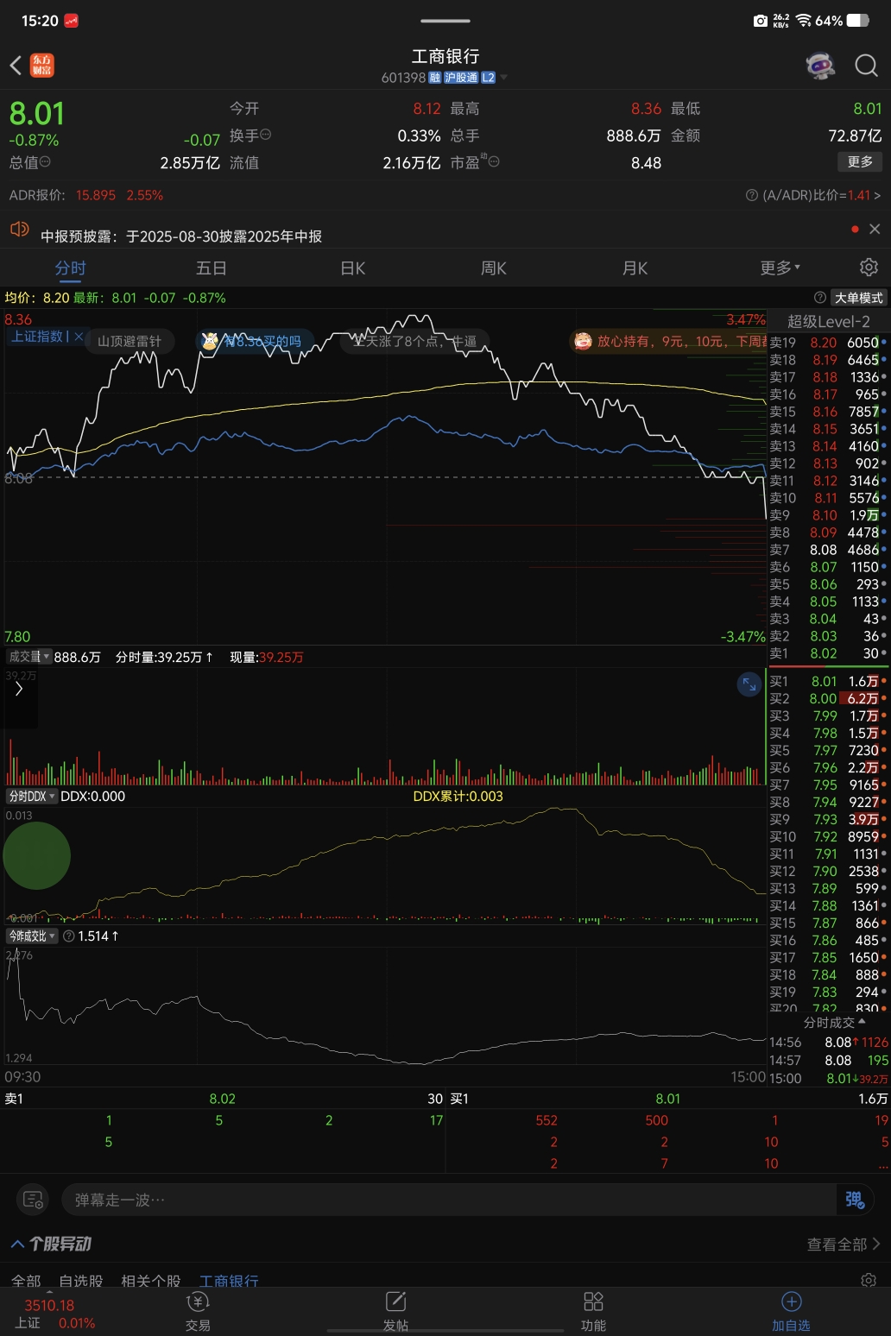Tap the 山顶避雷针 comment bubble
Image resolution: width=891 pixels, height=1336 pixels.
pos(130,341)
